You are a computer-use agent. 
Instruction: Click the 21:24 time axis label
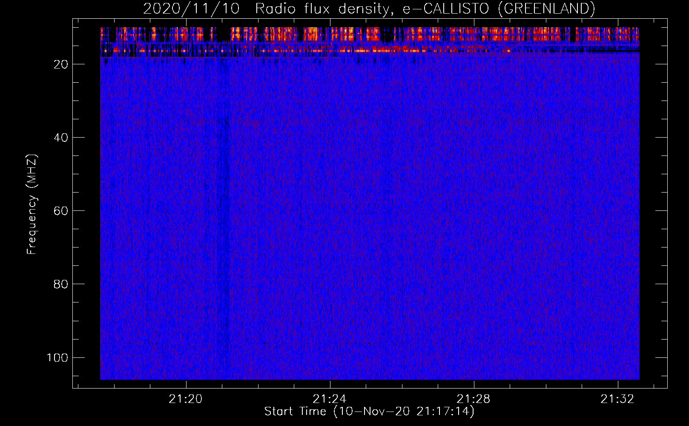click(x=330, y=399)
